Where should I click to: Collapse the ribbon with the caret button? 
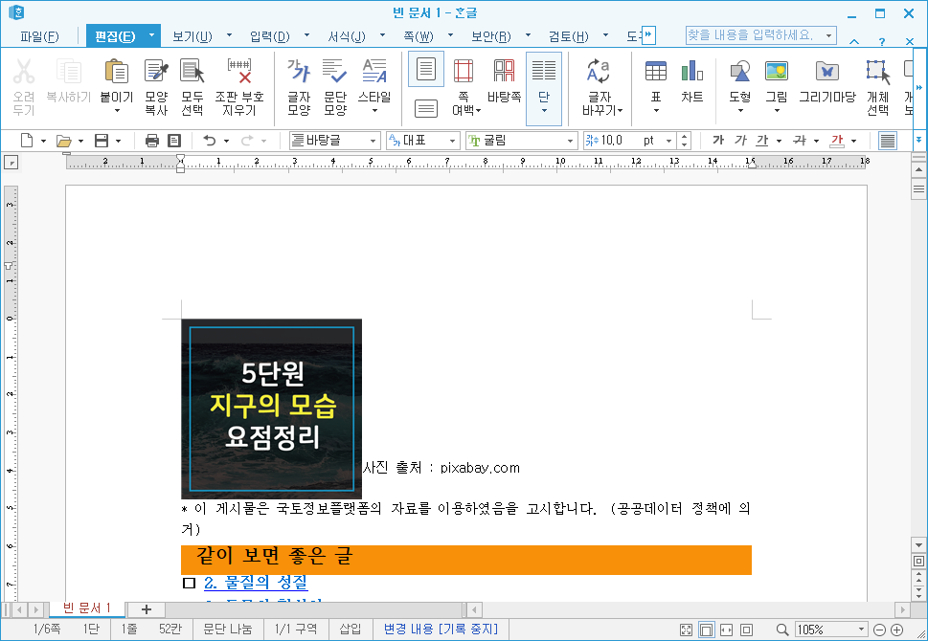[854, 41]
